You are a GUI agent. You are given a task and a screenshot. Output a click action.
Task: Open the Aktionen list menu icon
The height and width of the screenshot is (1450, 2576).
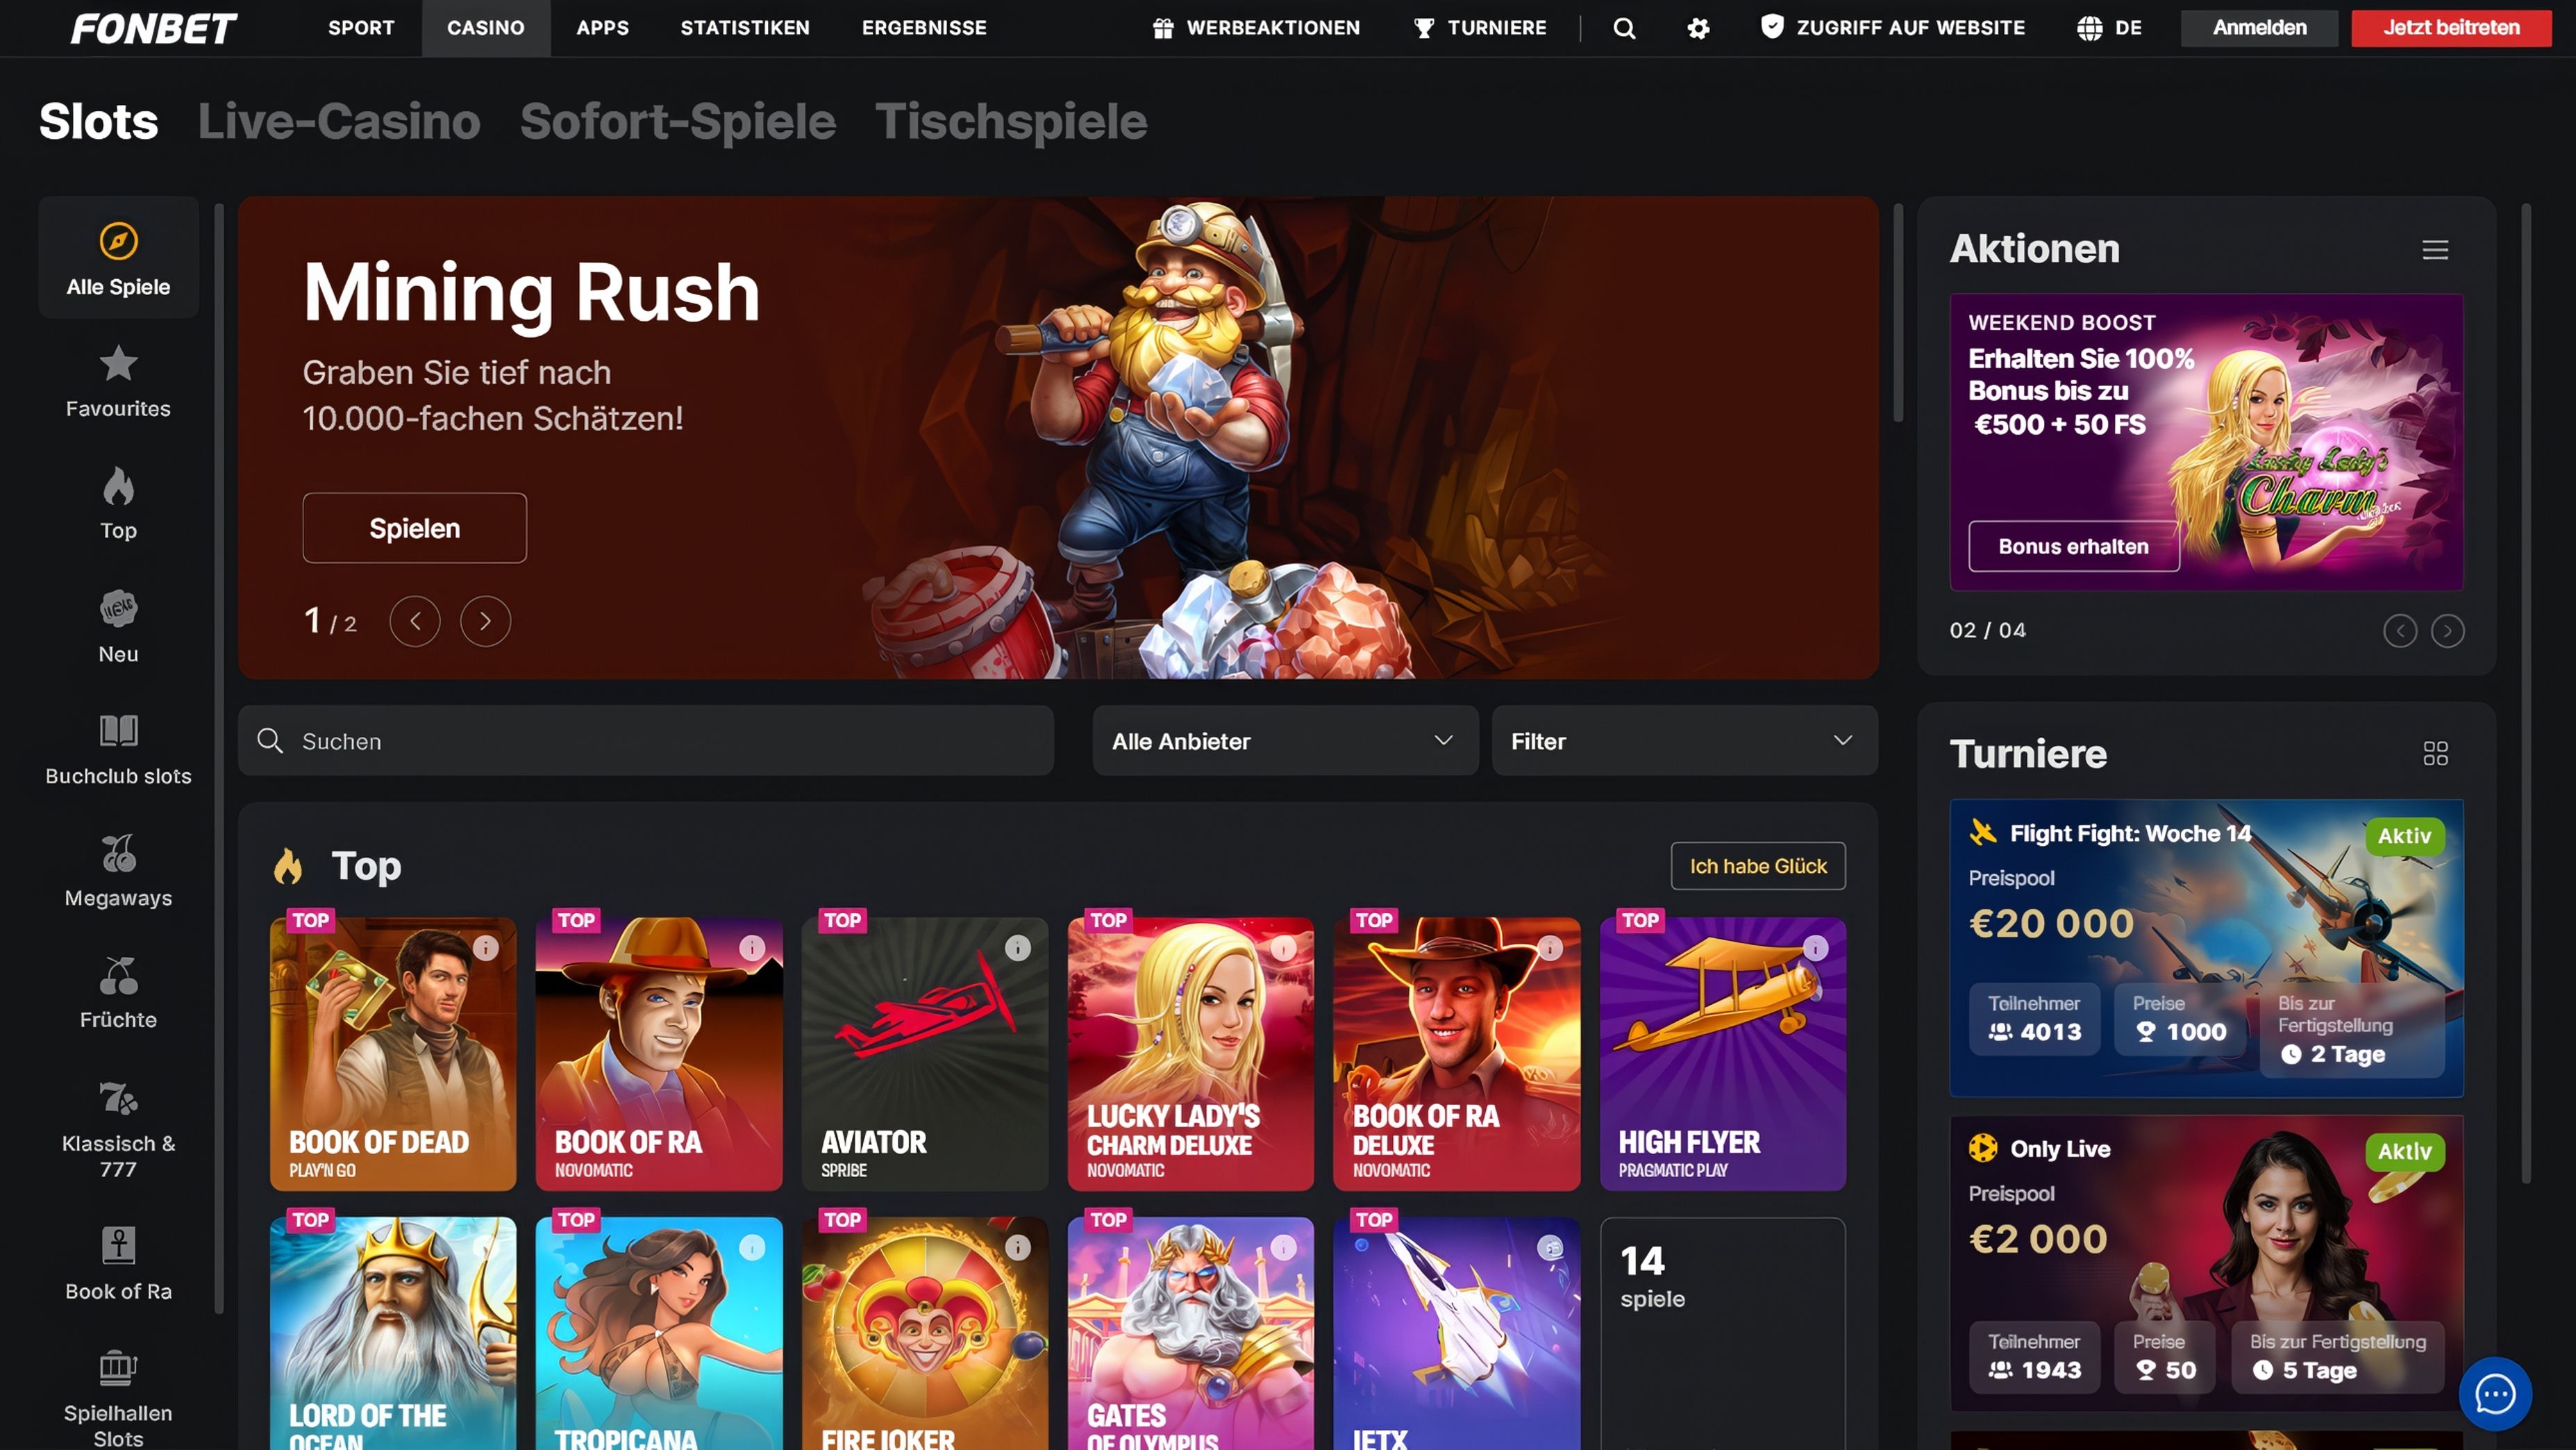tap(2435, 249)
